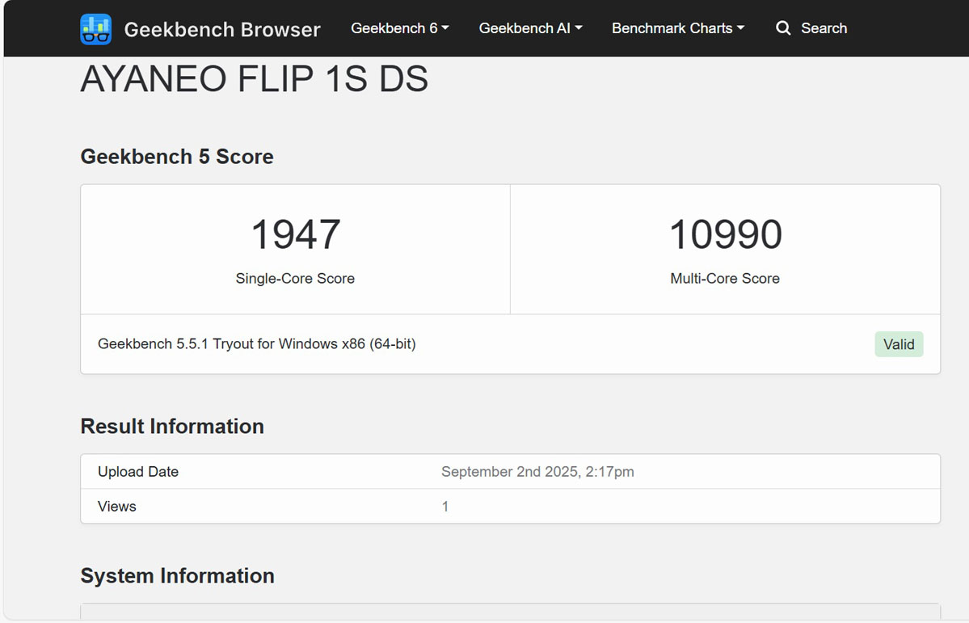969x623 pixels.
Task: Select the multi-core score 10990
Action: click(x=726, y=235)
